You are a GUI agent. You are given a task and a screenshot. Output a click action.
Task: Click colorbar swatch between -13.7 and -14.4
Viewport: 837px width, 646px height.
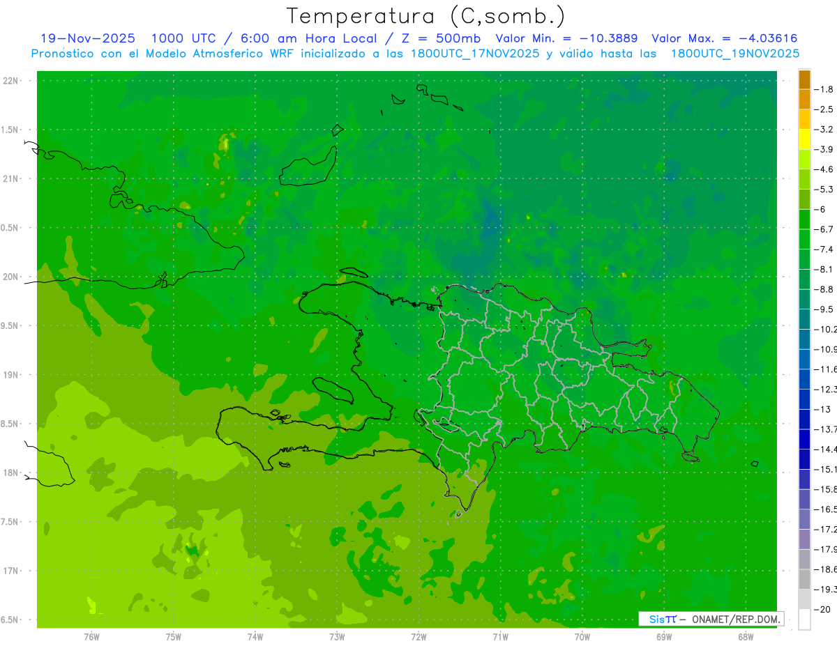click(x=804, y=439)
